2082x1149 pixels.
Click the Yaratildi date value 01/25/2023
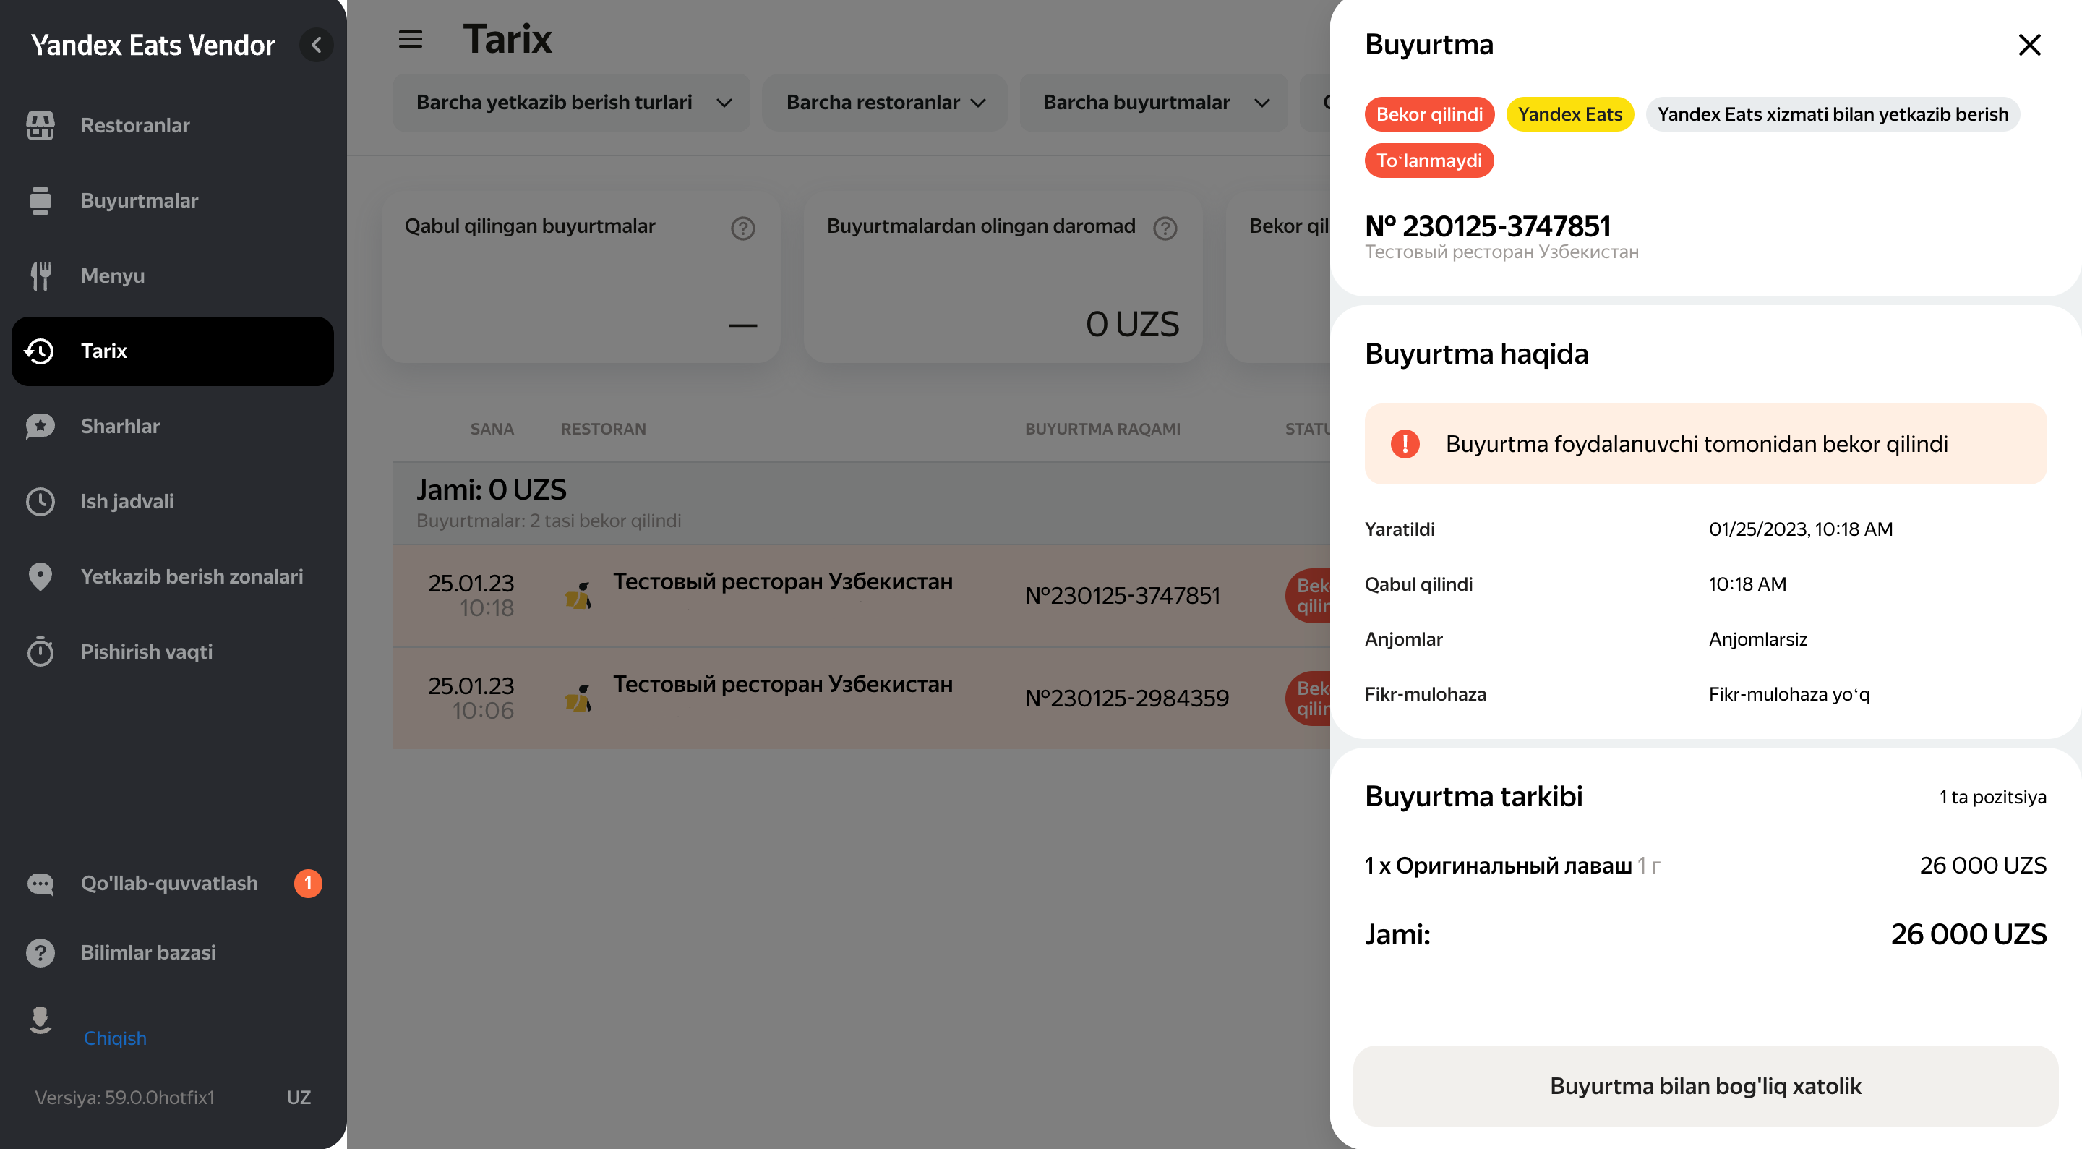(1800, 529)
